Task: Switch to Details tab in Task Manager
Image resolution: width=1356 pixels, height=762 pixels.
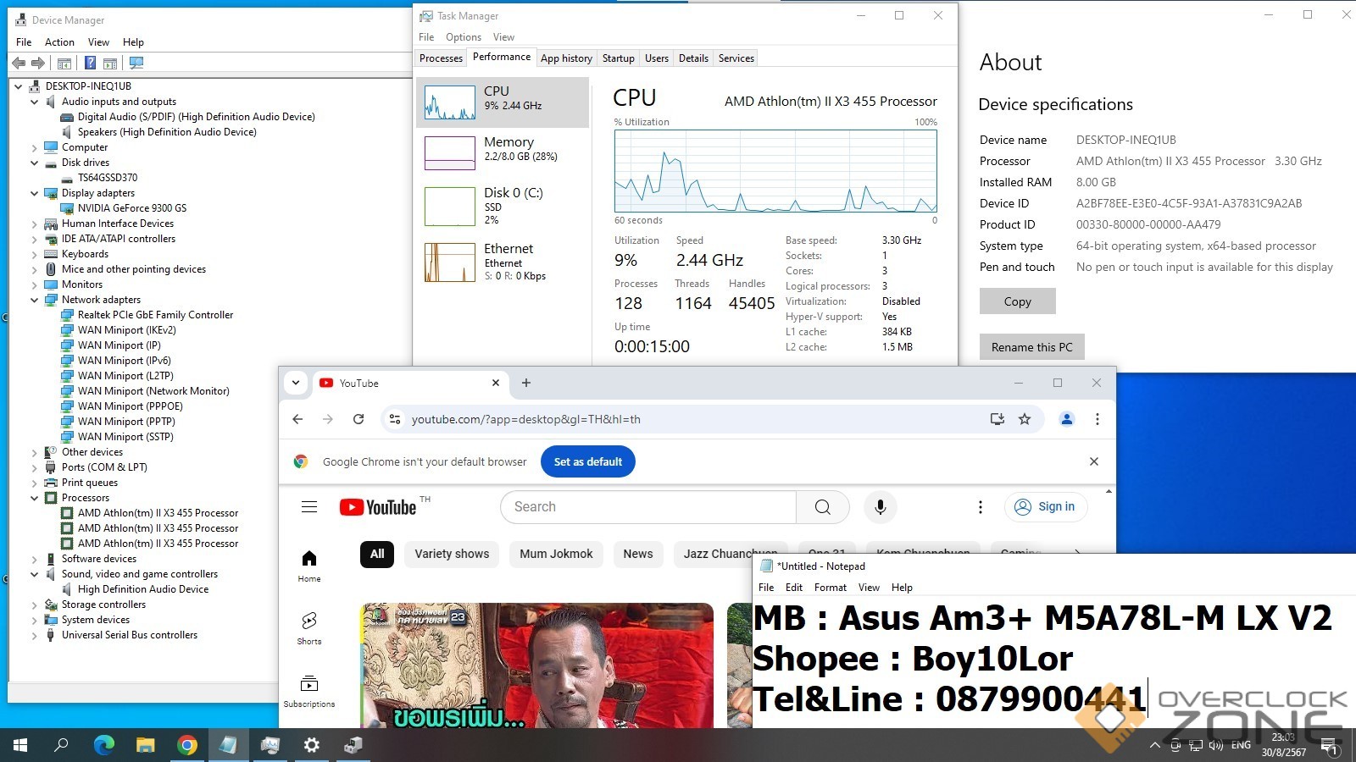Action: [693, 58]
